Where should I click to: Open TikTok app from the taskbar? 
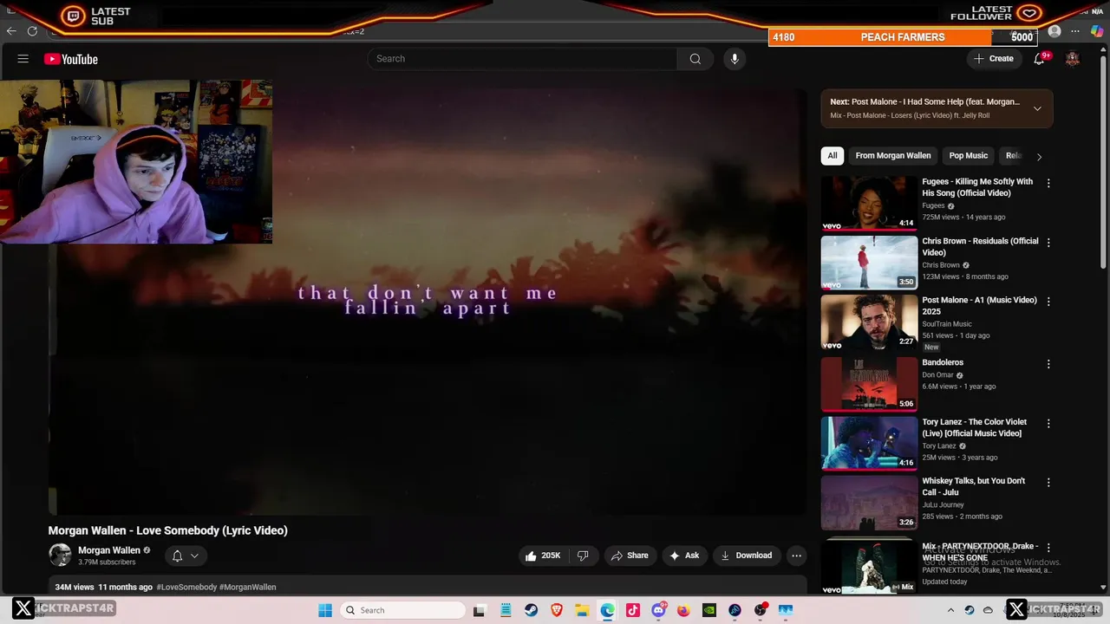pos(633,610)
